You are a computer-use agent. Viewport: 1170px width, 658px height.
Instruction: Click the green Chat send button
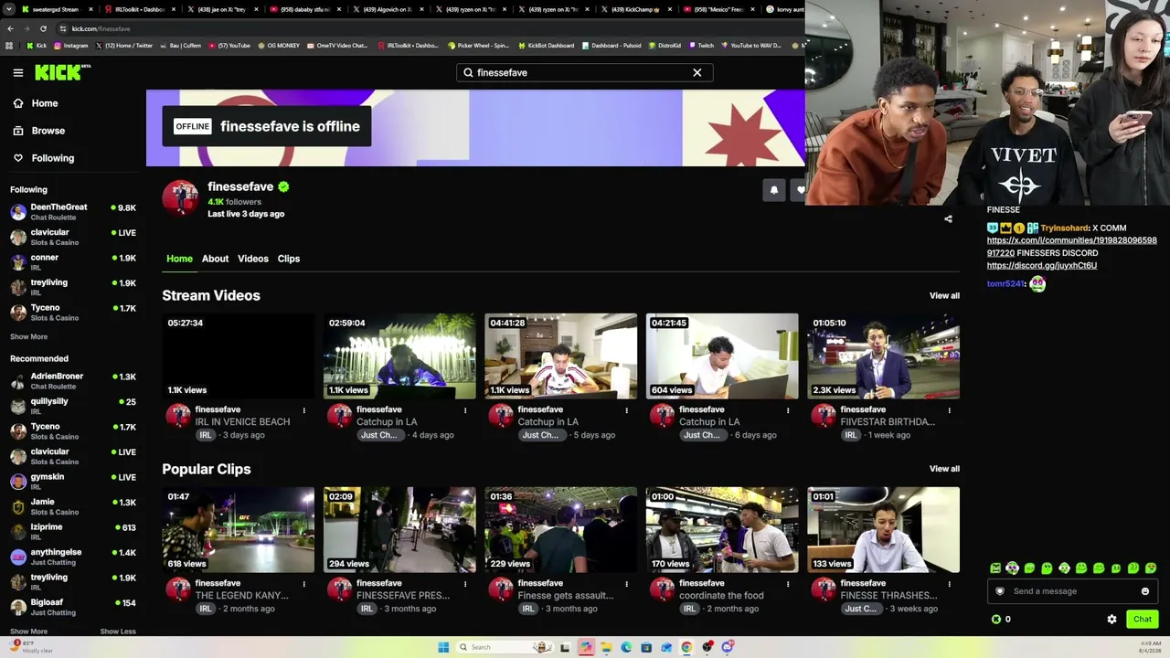[x=1143, y=620]
